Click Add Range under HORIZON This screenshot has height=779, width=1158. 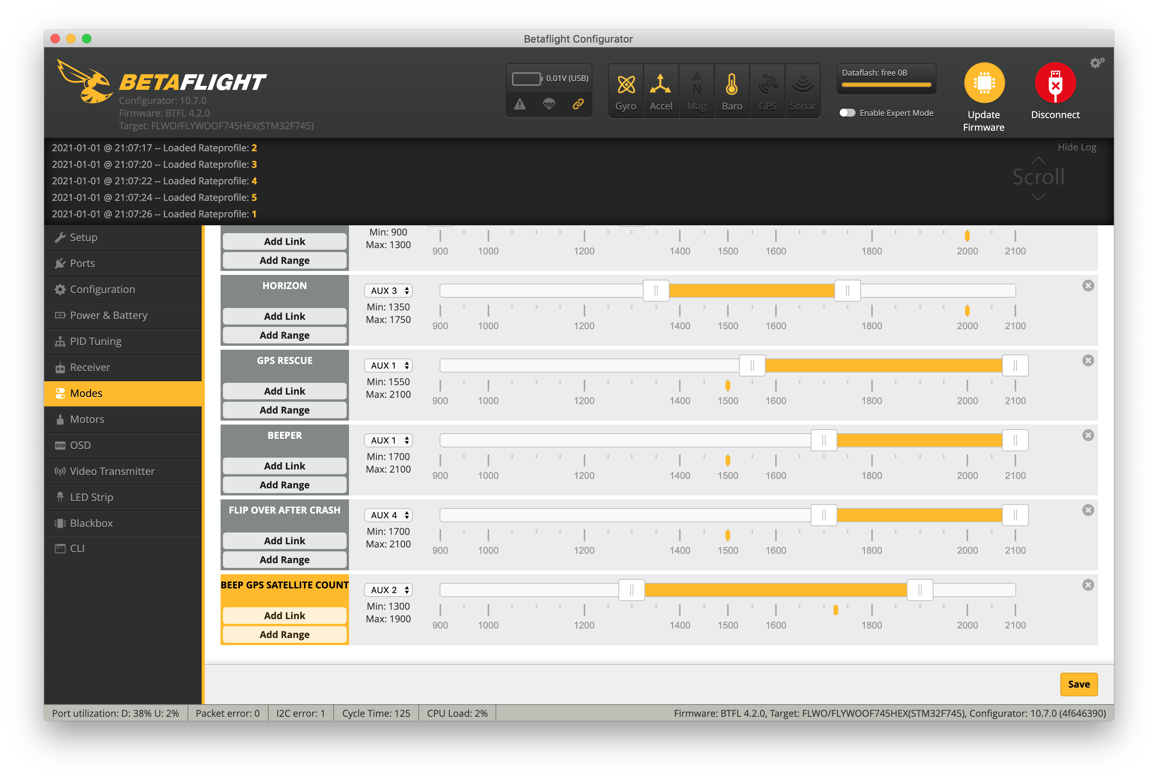point(285,335)
